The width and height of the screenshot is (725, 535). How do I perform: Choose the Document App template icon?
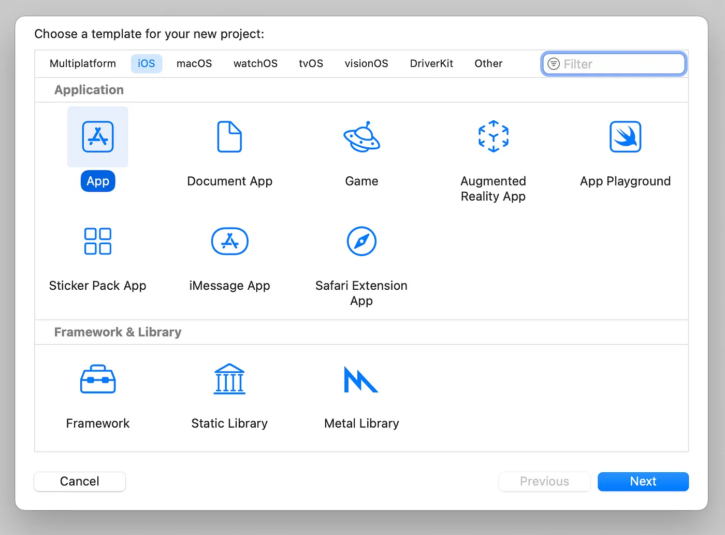(229, 137)
